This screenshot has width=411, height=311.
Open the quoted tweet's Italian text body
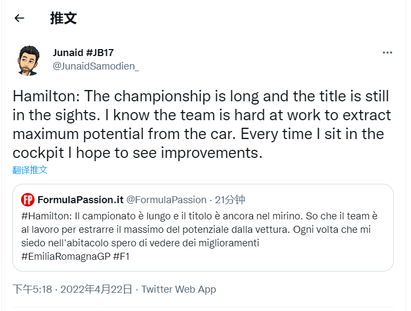tap(200, 230)
